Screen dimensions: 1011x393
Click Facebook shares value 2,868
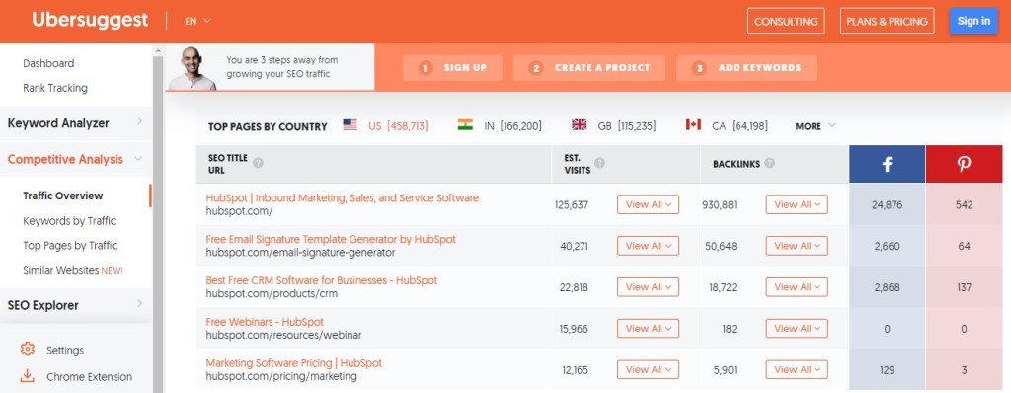(888, 287)
